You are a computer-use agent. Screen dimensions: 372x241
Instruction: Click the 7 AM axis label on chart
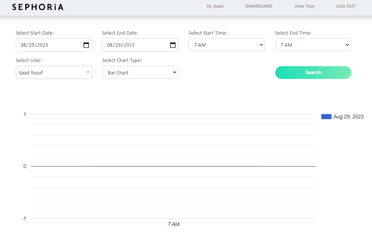174,224
